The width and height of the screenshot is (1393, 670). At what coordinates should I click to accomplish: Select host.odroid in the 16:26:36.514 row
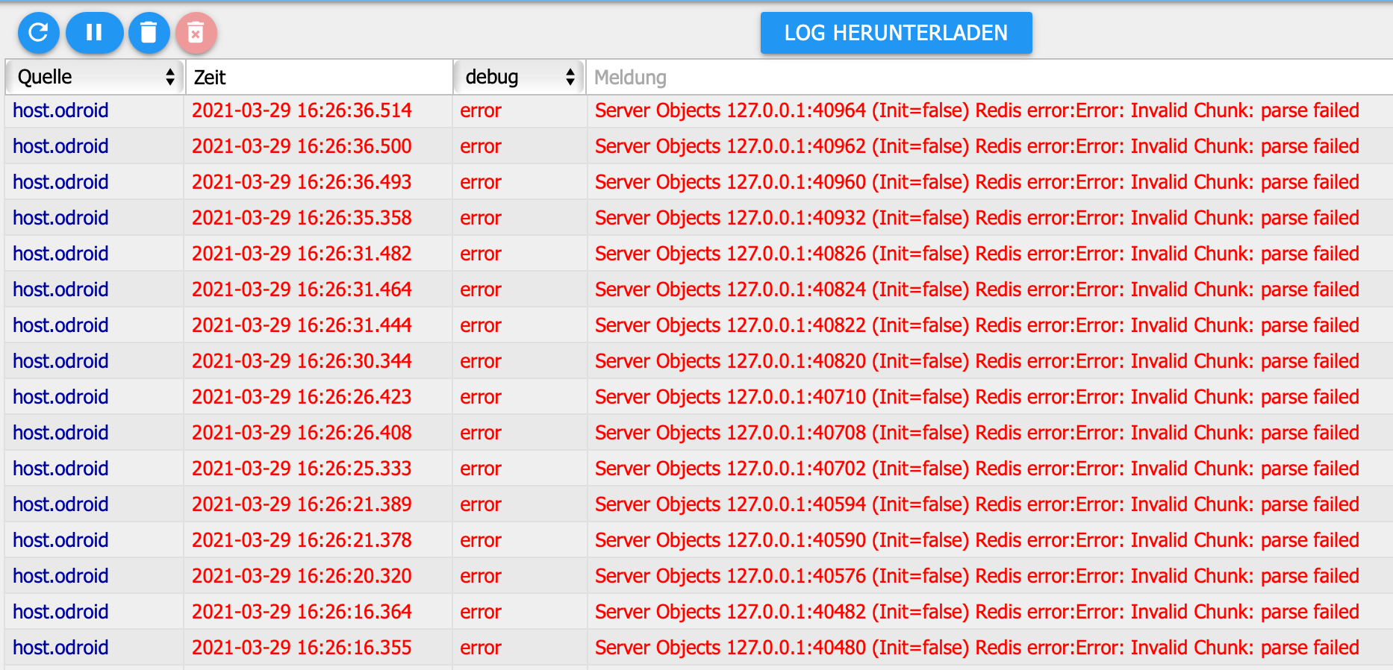click(x=60, y=110)
